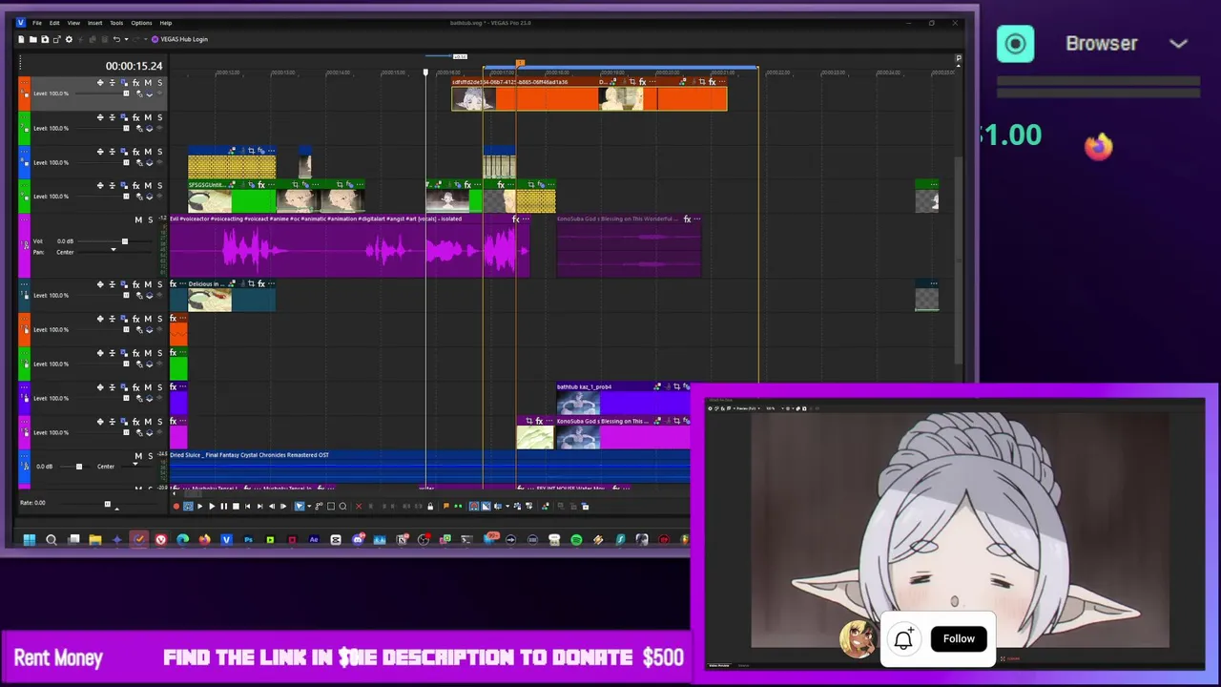This screenshot has height=687, width=1221.
Task: Mute the Dried Sluice blue audio track
Action: pyautogui.click(x=138, y=456)
